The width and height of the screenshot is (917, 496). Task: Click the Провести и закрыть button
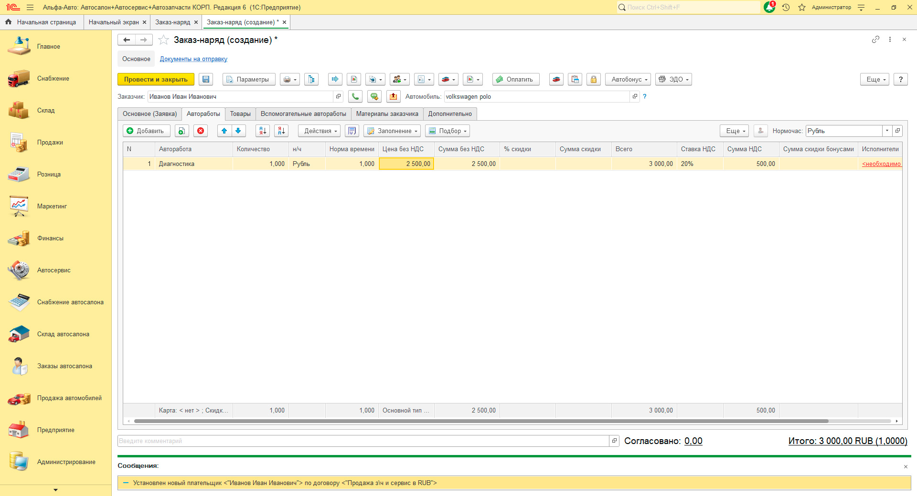pyautogui.click(x=156, y=79)
